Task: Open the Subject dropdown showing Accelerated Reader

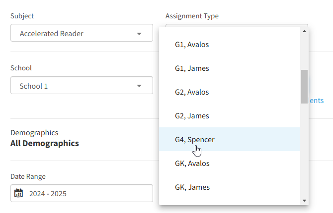Action: (x=82, y=33)
